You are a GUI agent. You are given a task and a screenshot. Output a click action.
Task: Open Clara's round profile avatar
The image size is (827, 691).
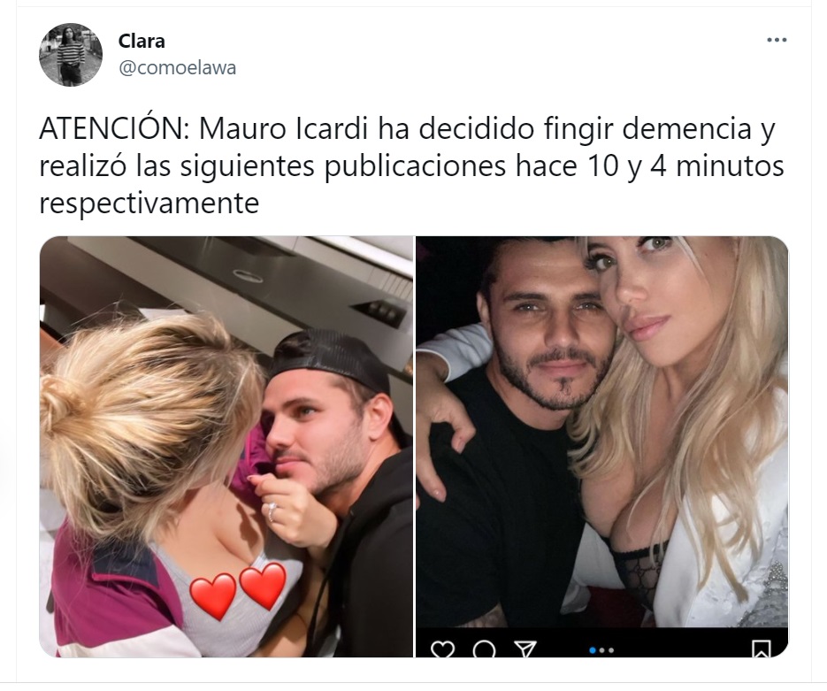point(71,54)
